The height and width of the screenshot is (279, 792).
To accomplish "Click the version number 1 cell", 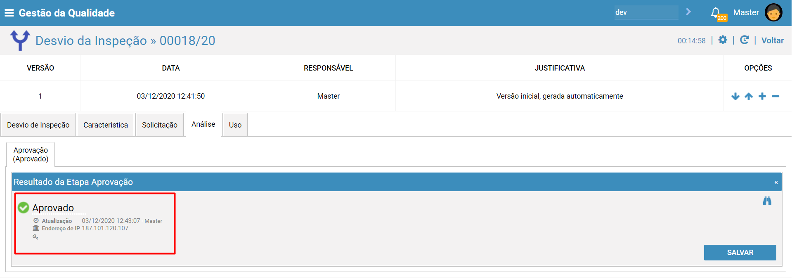I will (40, 96).
